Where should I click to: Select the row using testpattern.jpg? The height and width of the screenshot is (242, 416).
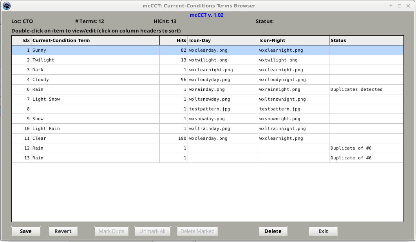point(222,109)
